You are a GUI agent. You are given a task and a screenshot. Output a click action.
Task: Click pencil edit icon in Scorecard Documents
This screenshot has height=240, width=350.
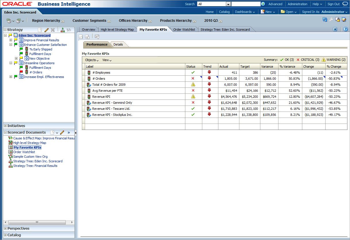pos(62,132)
